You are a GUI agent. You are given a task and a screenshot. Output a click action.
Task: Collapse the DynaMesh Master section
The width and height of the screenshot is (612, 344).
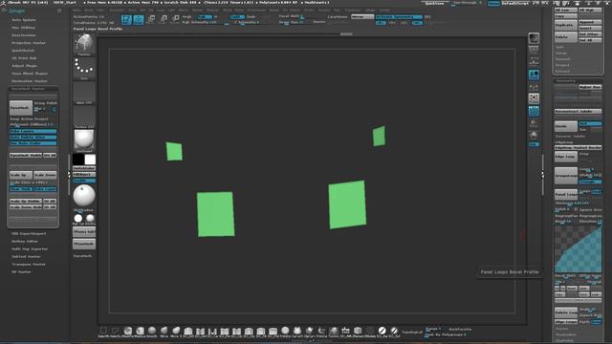28,89
